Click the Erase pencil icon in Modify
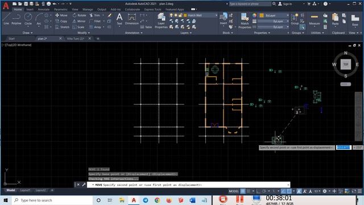364x205 pixels. [110, 15]
